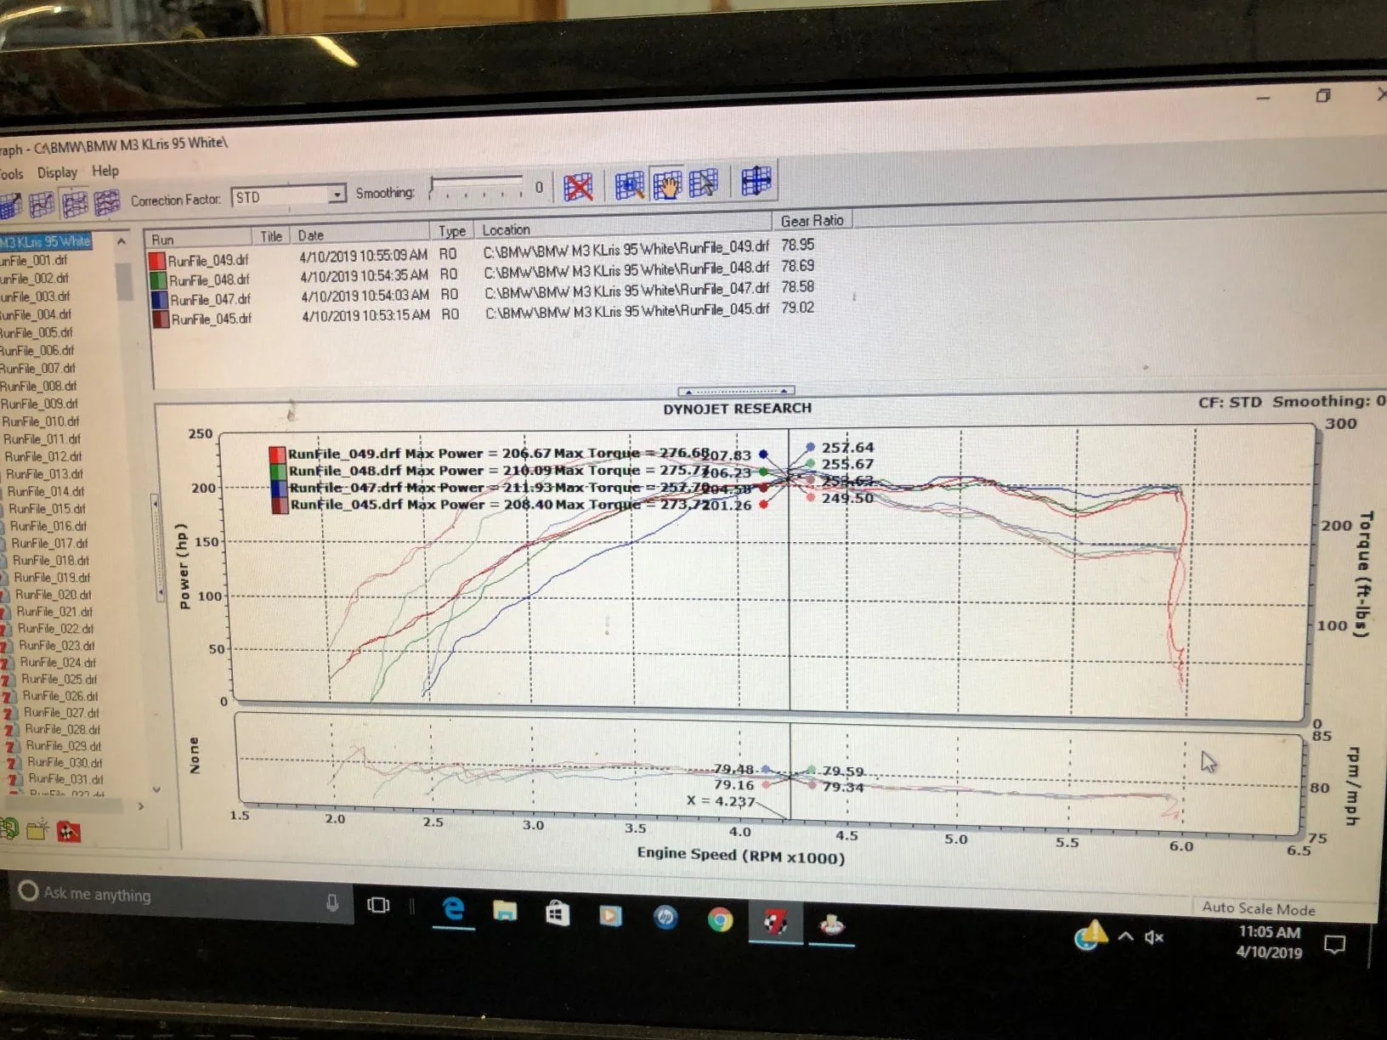The width and height of the screenshot is (1387, 1040).
Task: Click the red X clear graph icon
Action: [578, 187]
